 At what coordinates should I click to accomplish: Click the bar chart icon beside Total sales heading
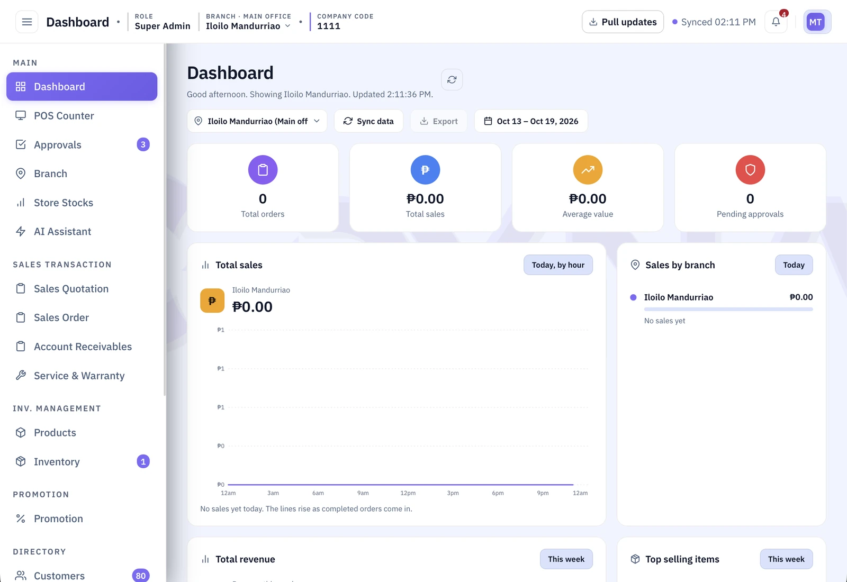click(205, 265)
